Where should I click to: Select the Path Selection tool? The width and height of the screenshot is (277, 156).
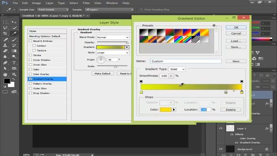[5, 68]
